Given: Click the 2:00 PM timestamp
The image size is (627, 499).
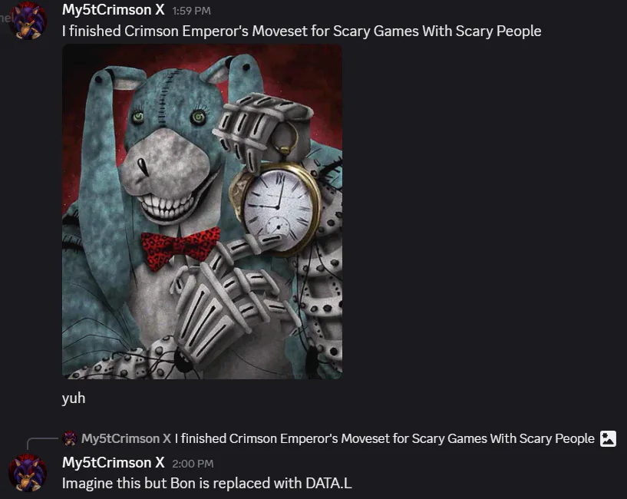Looking at the screenshot, I should click(x=193, y=464).
